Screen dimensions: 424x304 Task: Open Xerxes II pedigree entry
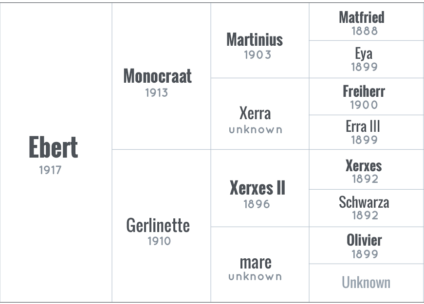pos(258,188)
